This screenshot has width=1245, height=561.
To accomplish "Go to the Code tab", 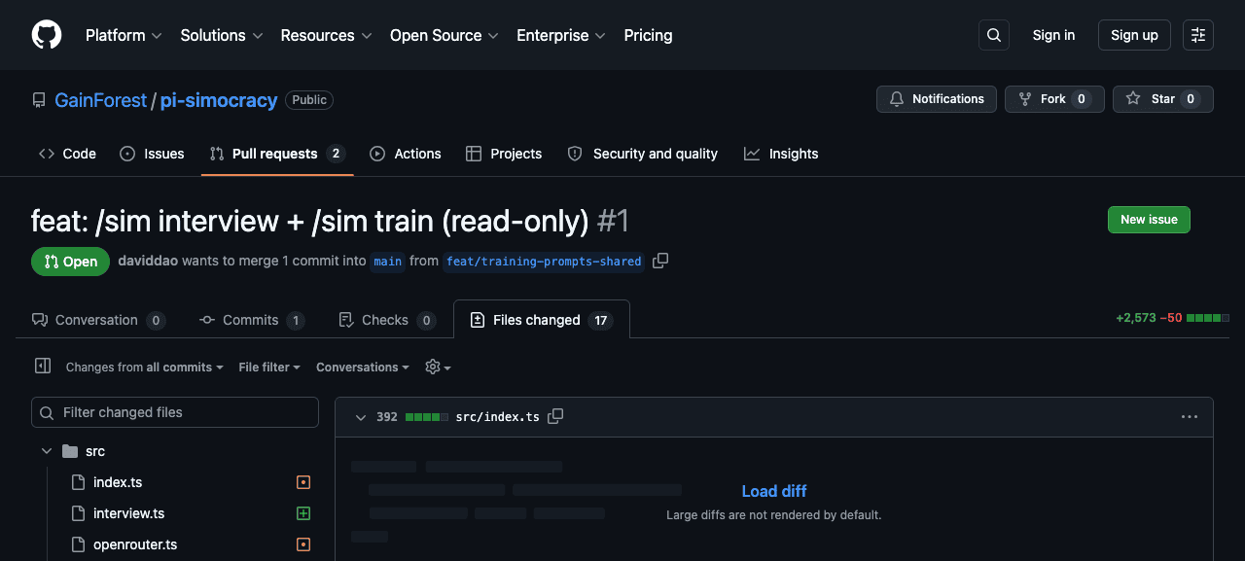I will point(67,154).
